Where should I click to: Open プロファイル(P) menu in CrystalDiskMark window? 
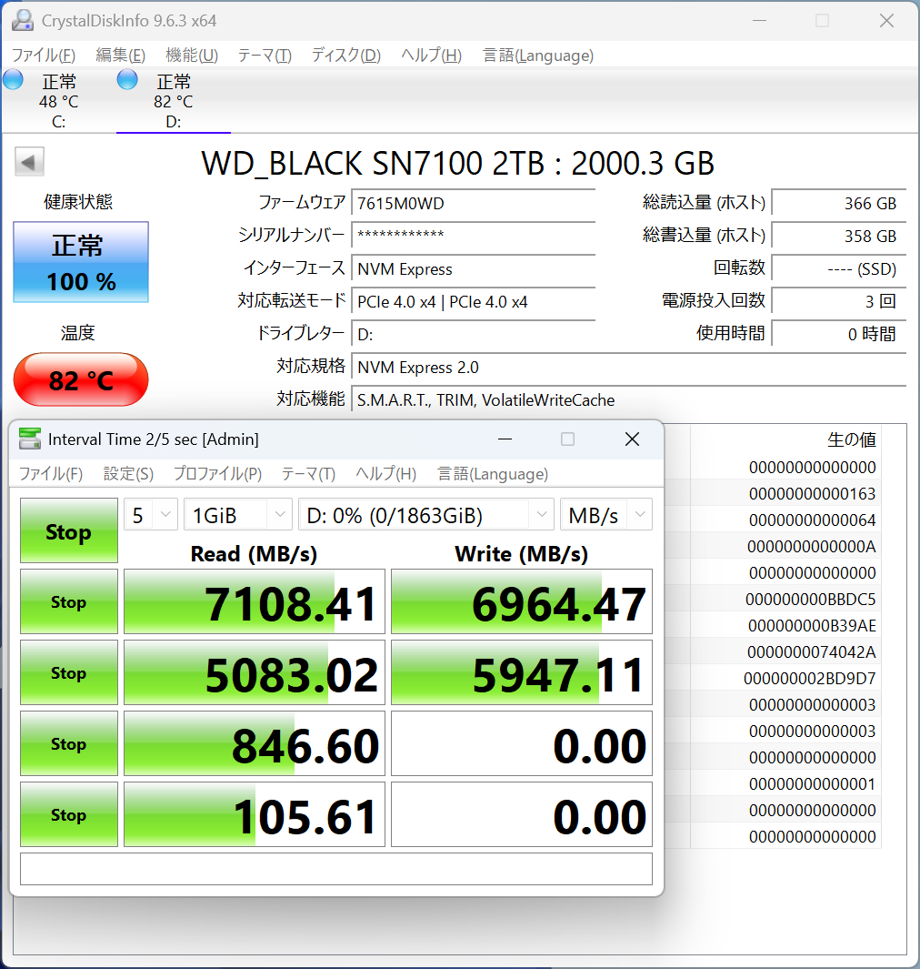[x=217, y=474]
